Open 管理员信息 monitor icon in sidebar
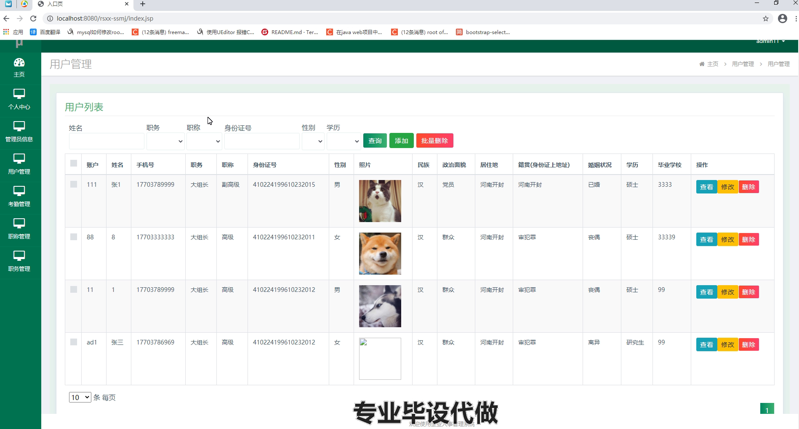The height and width of the screenshot is (429, 799). pos(19,126)
